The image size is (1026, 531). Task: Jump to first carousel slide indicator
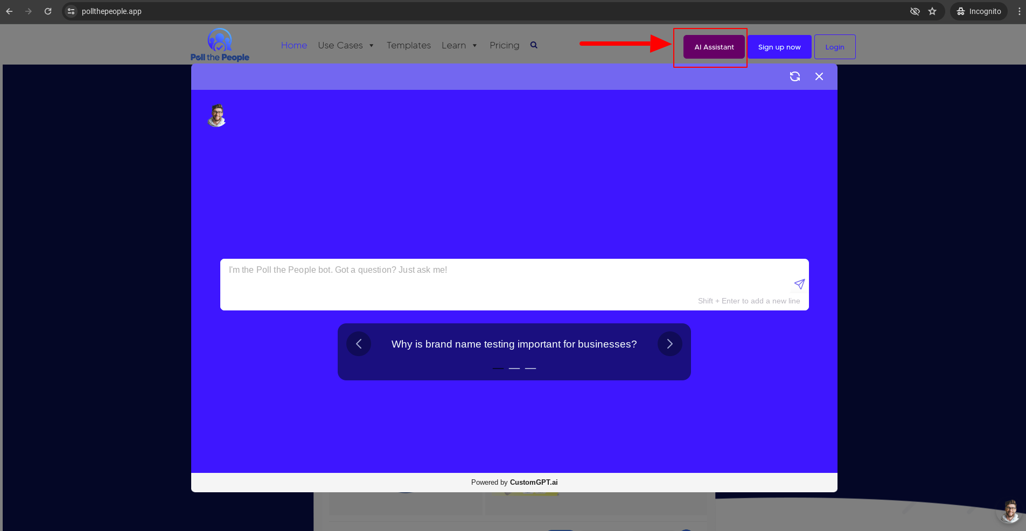click(498, 369)
